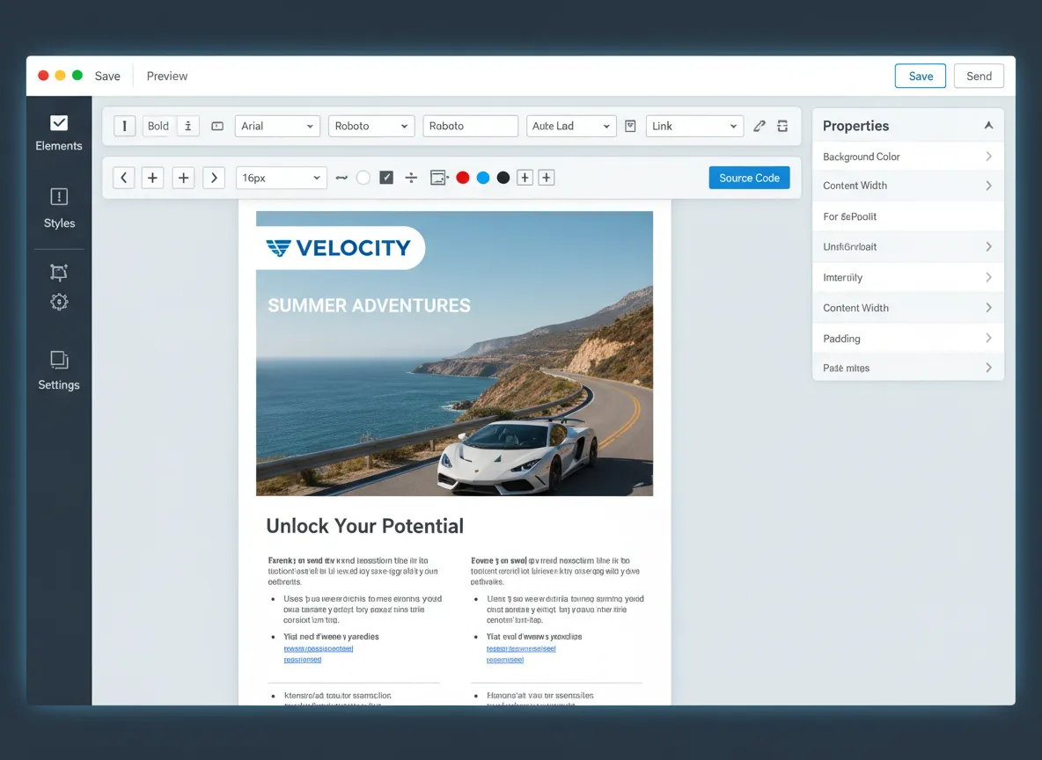Click the swap layout icon at toolbar right end

click(782, 126)
